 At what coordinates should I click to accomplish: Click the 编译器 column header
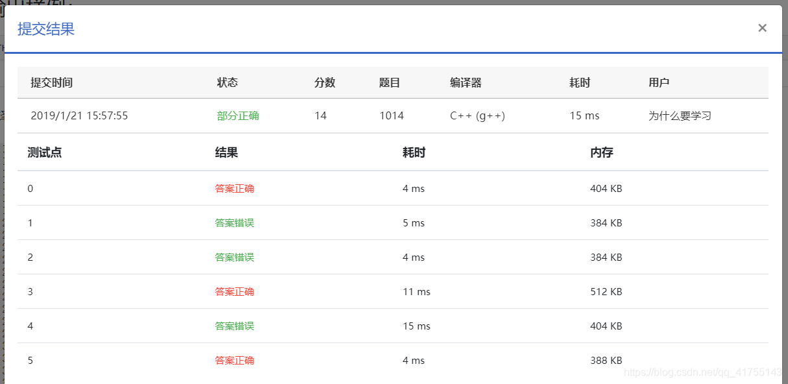tap(466, 83)
